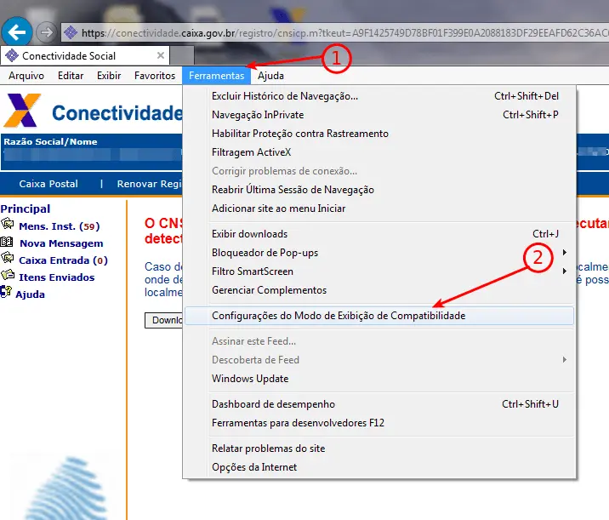This screenshot has width=609, height=520.
Task: Select the Conectividade Social tab
Action: [85, 55]
